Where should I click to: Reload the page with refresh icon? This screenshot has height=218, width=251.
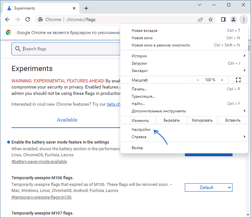pos(28,19)
